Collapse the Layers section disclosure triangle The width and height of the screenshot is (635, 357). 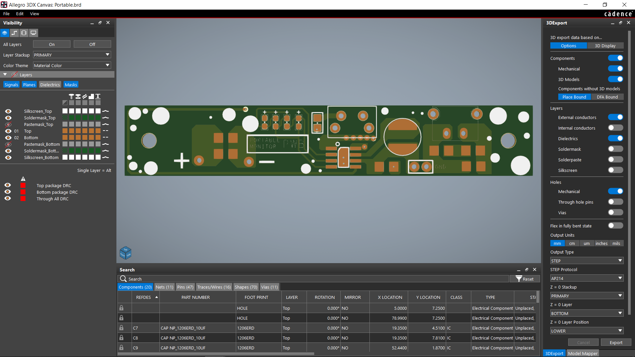click(x=5, y=74)
